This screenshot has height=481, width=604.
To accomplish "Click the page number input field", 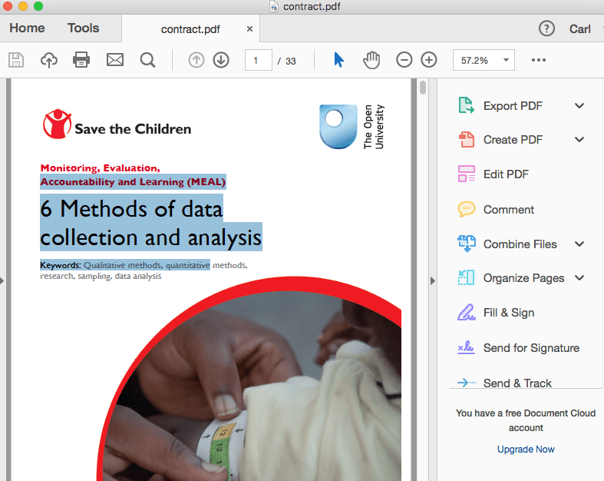I will tap(258, 60).
